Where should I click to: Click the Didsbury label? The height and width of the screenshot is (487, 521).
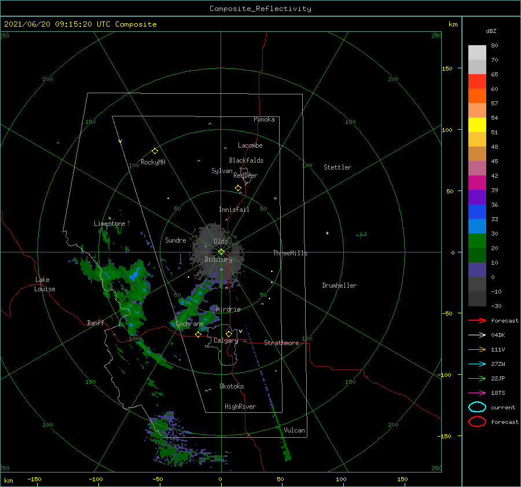218,259
